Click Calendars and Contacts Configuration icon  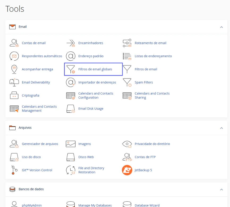(x=71, y=96)
